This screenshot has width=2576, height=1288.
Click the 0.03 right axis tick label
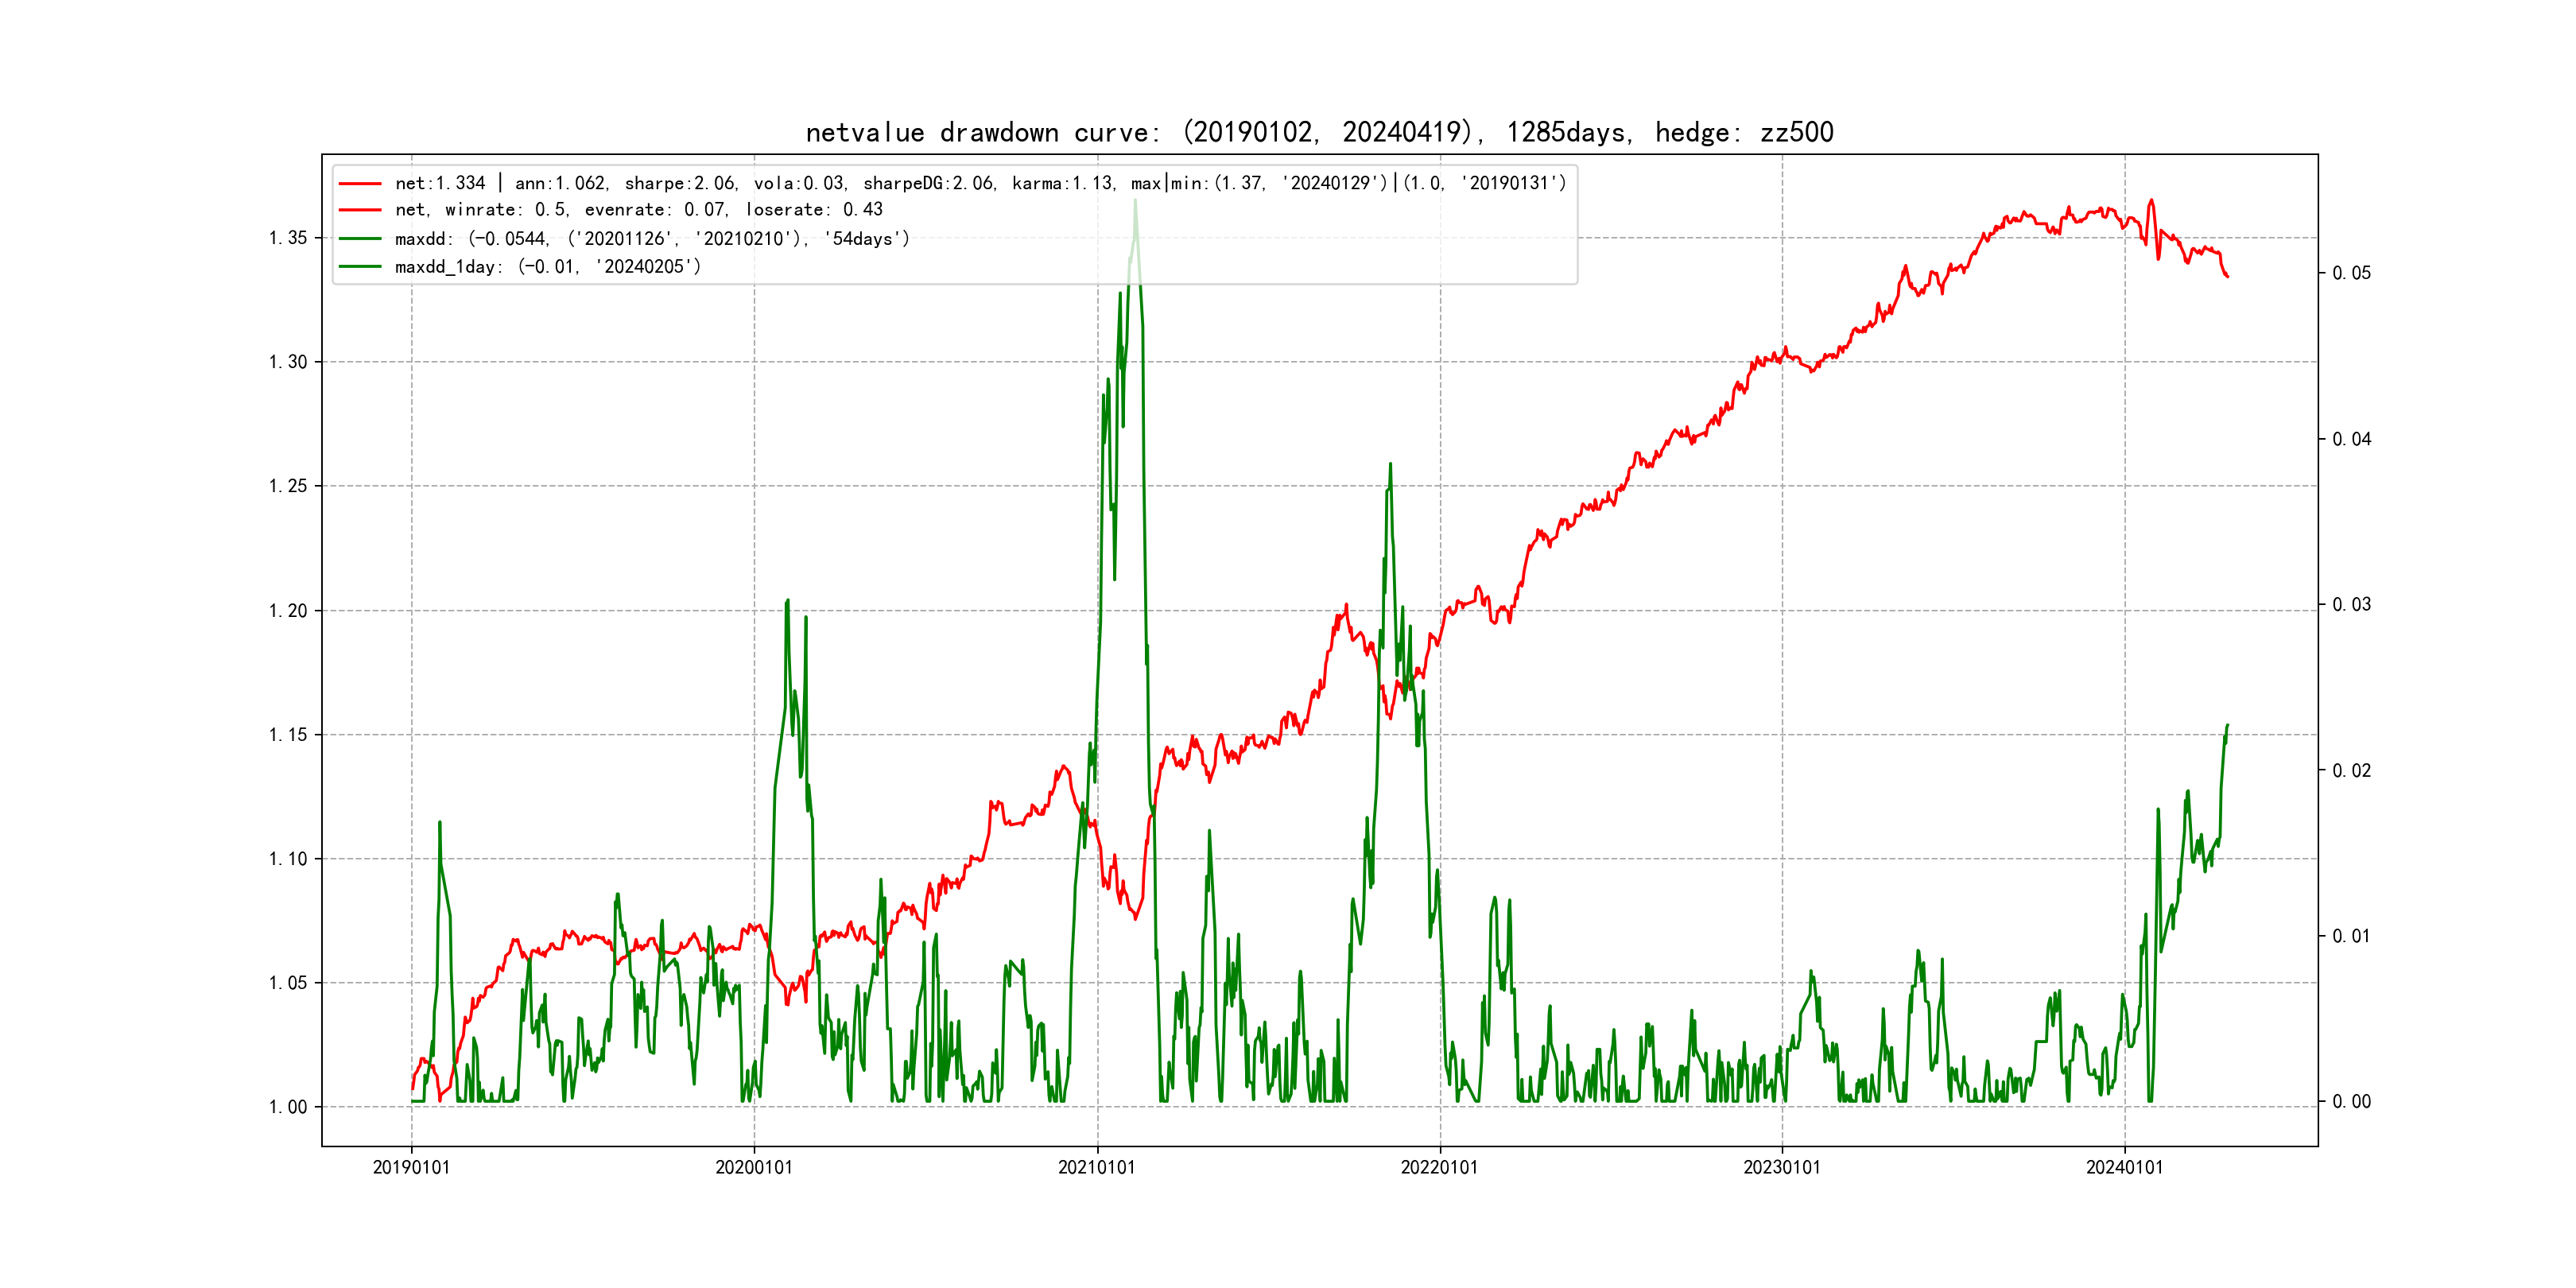2351,605
